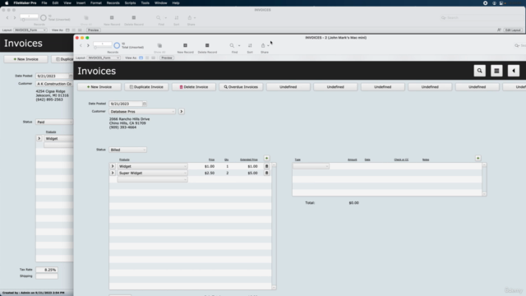Select list view in back window View As

click(73, 30)
